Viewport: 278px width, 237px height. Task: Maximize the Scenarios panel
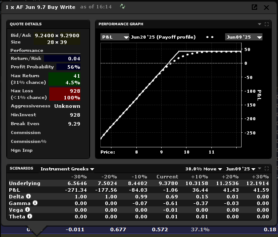tap(266, 169)
